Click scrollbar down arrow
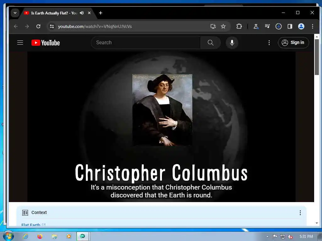The image size is (322, 241). pos(317,223)
